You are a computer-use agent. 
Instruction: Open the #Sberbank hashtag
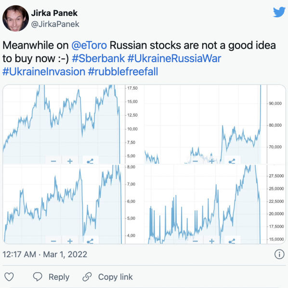(98, 58)
